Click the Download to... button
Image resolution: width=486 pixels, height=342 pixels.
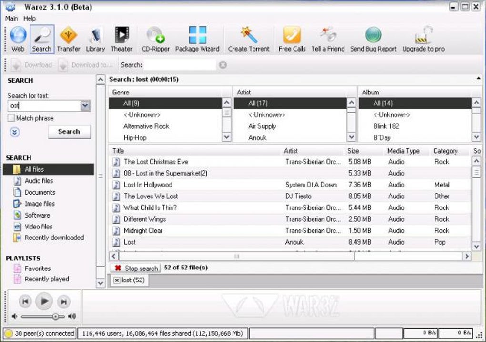(x=85, y=65)
